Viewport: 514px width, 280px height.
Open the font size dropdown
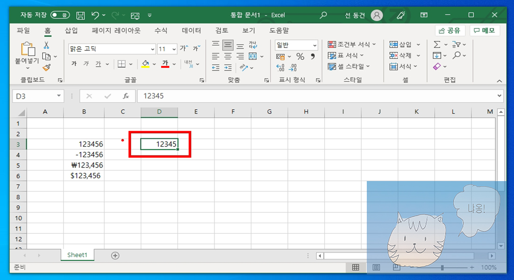pos(174,49)
